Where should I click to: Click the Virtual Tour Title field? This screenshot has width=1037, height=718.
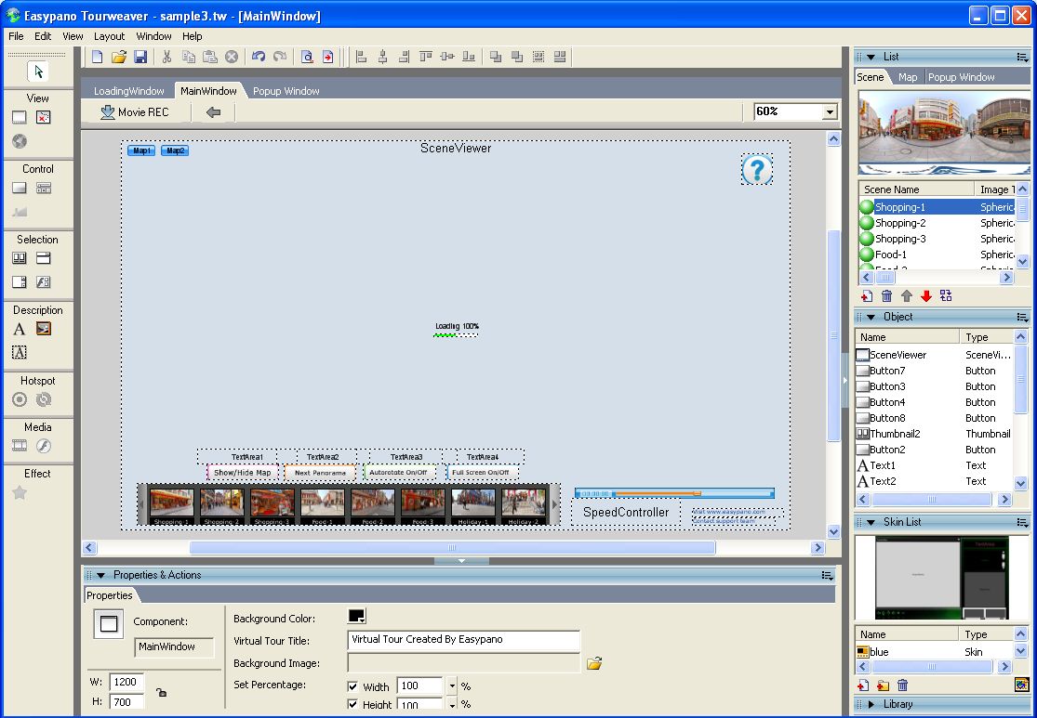[463, 639]
